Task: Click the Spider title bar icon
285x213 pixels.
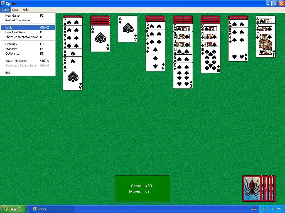Action: tap(3, 3)
